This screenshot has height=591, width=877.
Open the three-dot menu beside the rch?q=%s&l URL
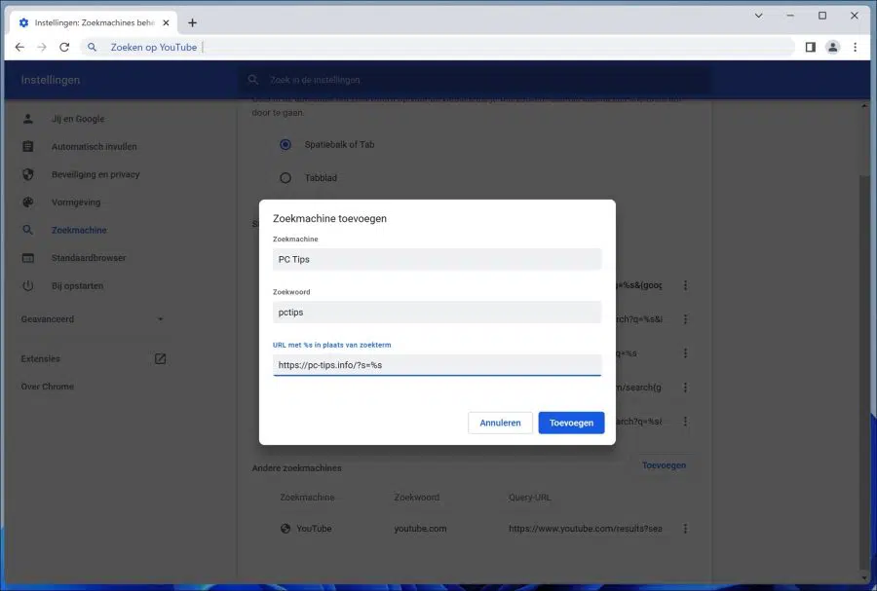[685, 319]
